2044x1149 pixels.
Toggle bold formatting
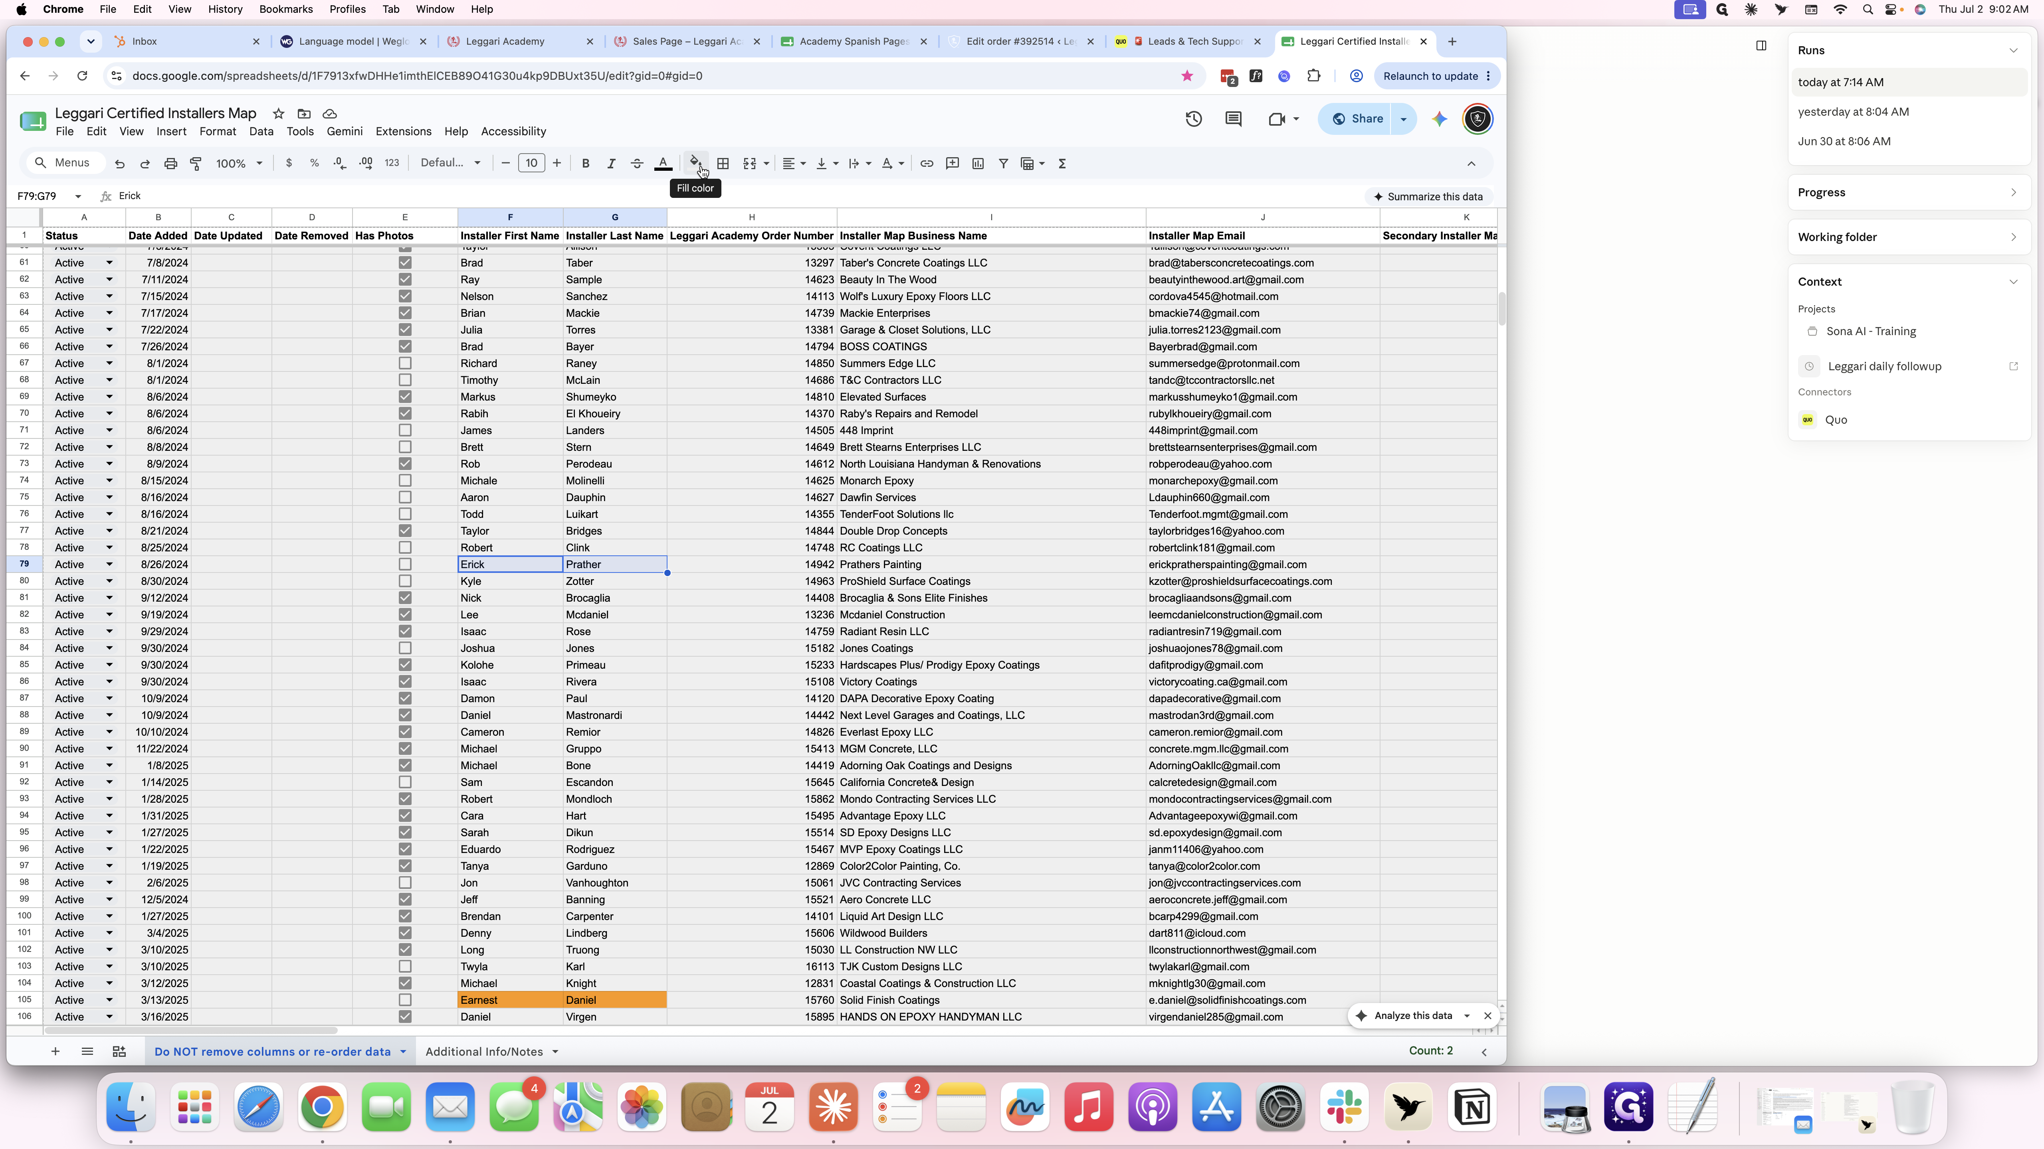(x=586, y=163)
